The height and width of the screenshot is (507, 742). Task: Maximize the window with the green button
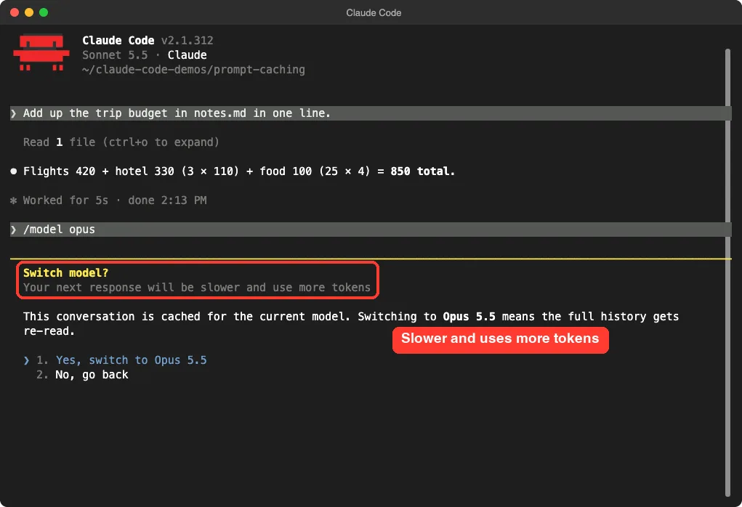click(44, 13)
